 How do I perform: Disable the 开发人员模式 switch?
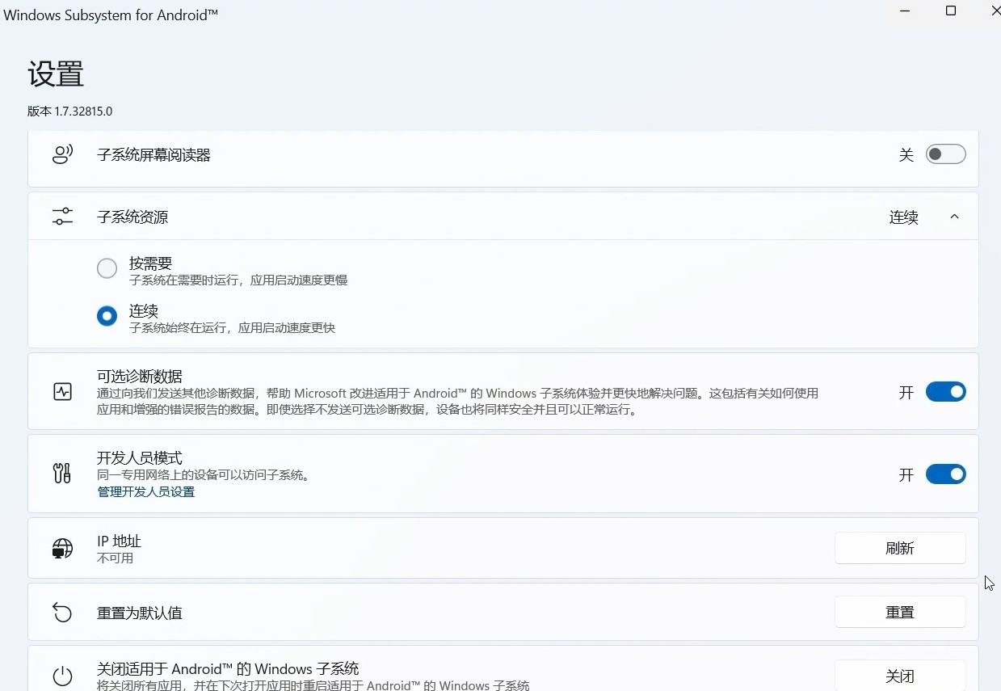coord(945,474)
